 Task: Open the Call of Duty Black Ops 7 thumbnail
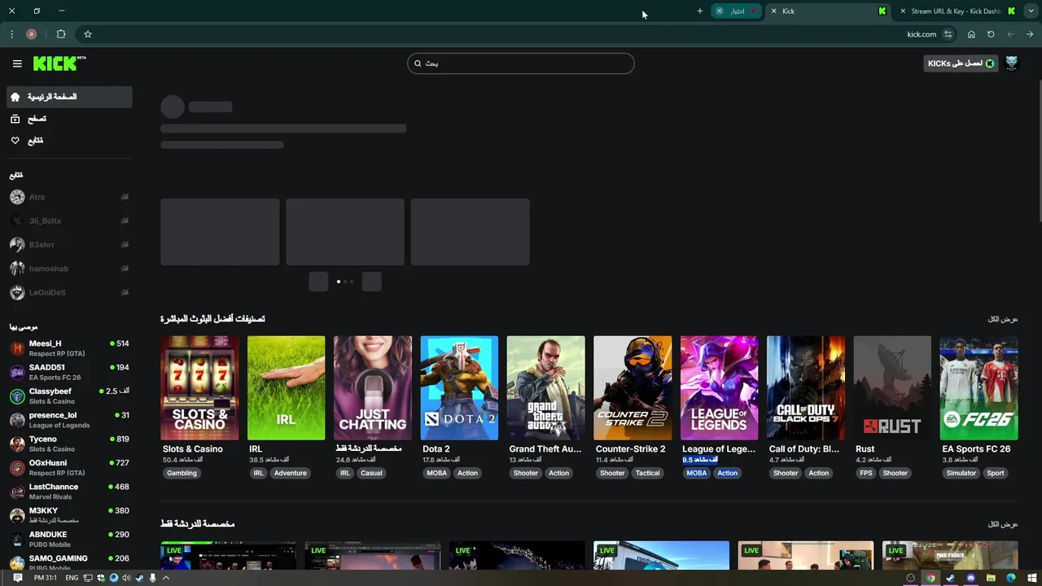pyautogui.click(x=806, y=388)
